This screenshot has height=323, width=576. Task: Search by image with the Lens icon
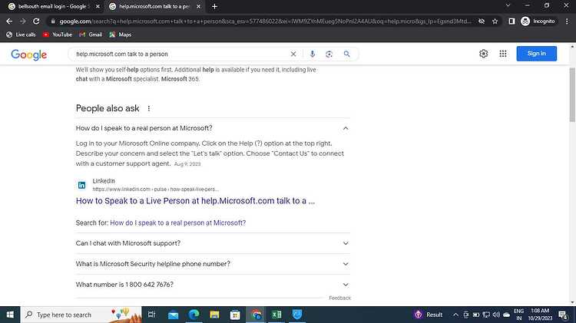tap(329, 54)
